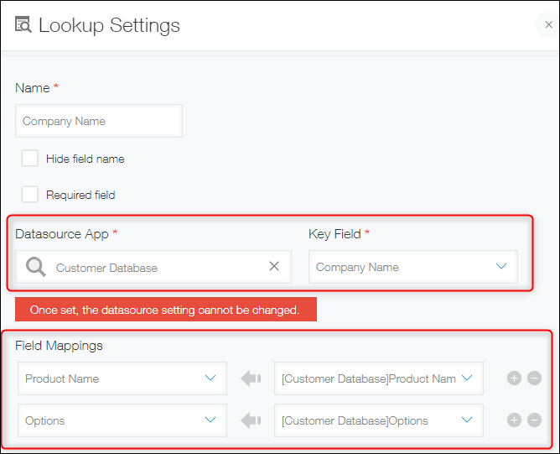Open the [Customer Database]Product Name dropdown
Viewport: 560px width, 454px height.
(378, 378)
